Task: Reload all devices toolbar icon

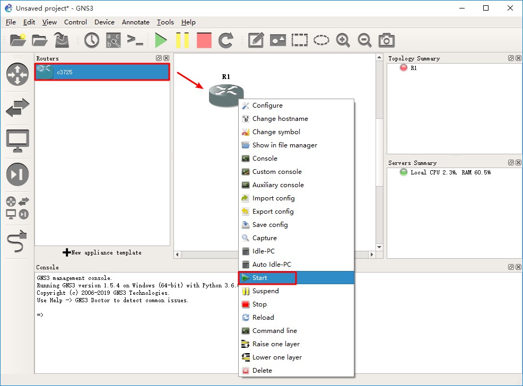Action: tap(226, 40)
